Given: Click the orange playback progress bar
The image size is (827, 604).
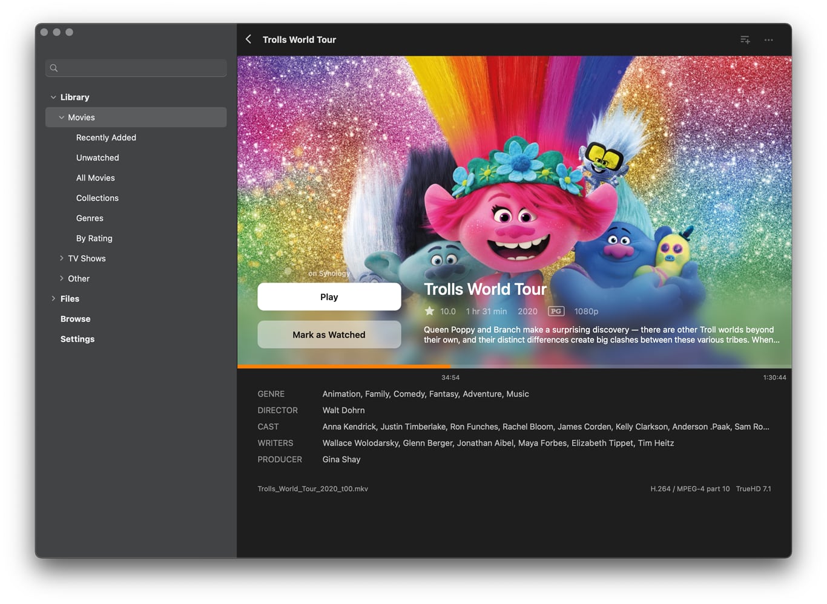Looking at the screenshot, I should pyautogui.click(x=344, y=366).
